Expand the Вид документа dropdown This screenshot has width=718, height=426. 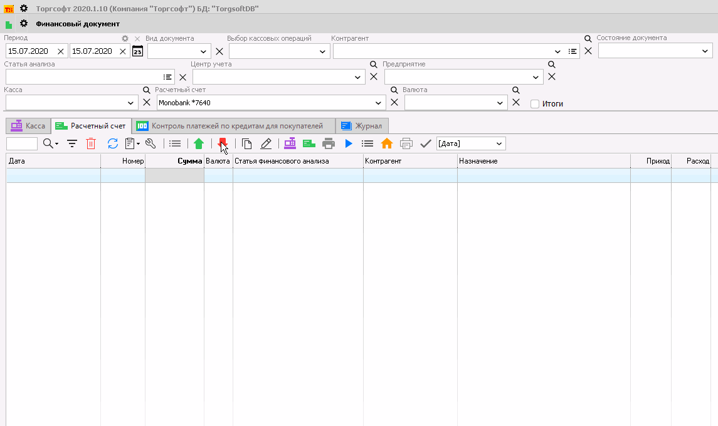tap(203, 51)
